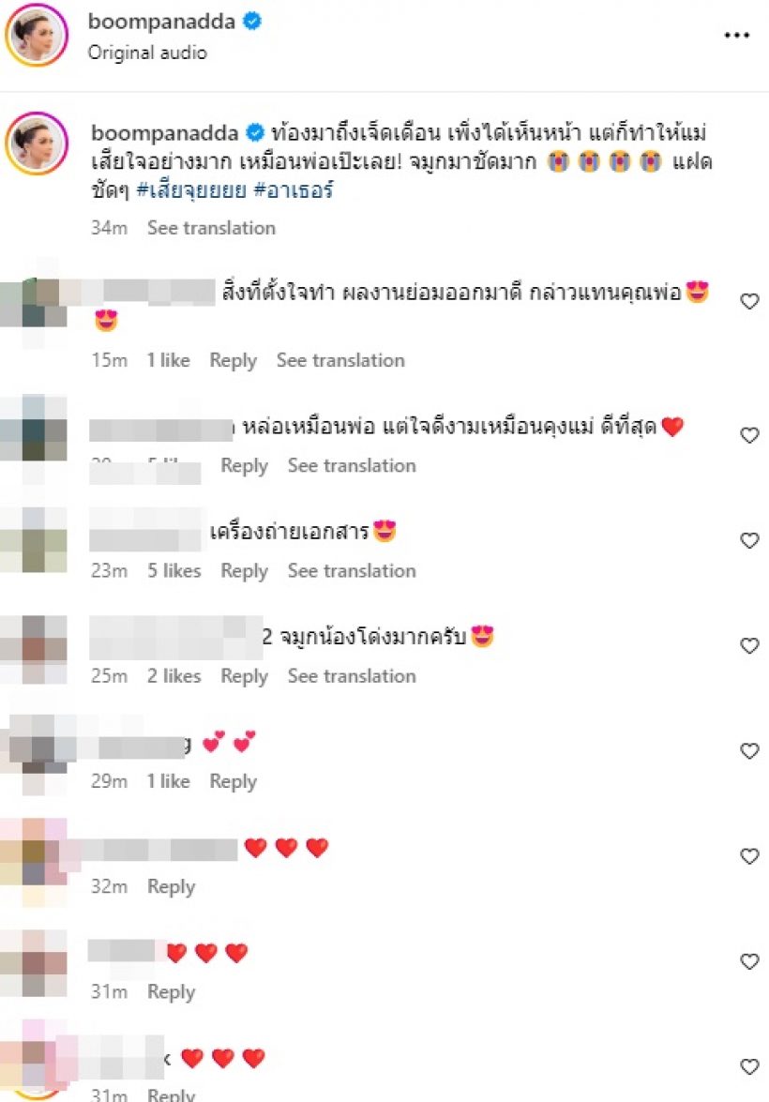The height and width of the screenshot is (1102, 769).
Task: Tap the heart on the 29m pink hearts comment
Action: pyautogui.click(x=749, y=750)
